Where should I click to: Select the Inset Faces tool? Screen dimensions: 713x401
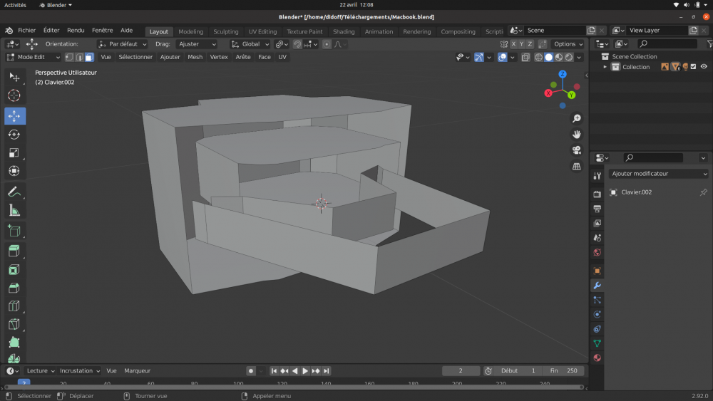click(14, 269)
